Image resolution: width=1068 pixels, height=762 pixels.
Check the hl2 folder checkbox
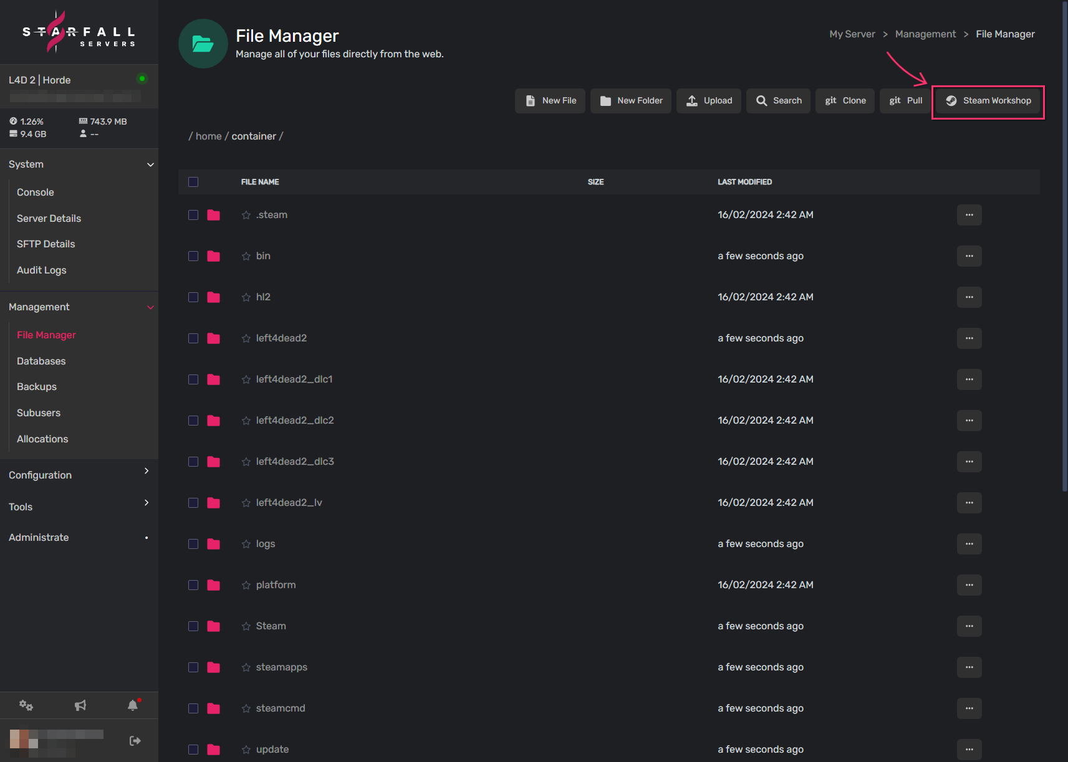[193, 297]
